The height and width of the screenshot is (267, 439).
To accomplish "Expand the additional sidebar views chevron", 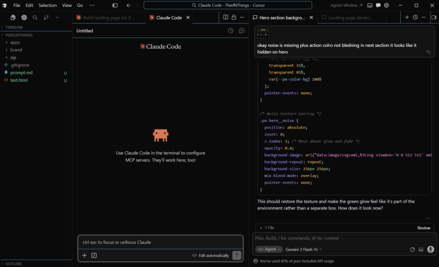I will coord(57,17).
